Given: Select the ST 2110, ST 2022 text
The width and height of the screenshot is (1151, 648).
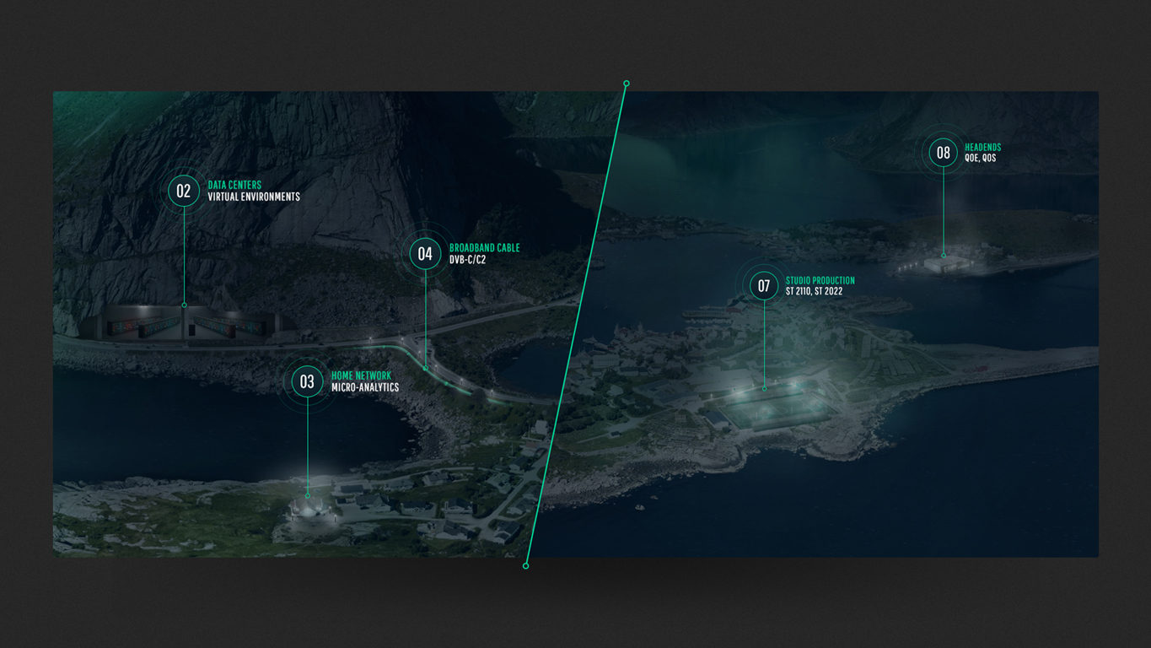Looking at the screenshot, I should click(x=814, y=292).
